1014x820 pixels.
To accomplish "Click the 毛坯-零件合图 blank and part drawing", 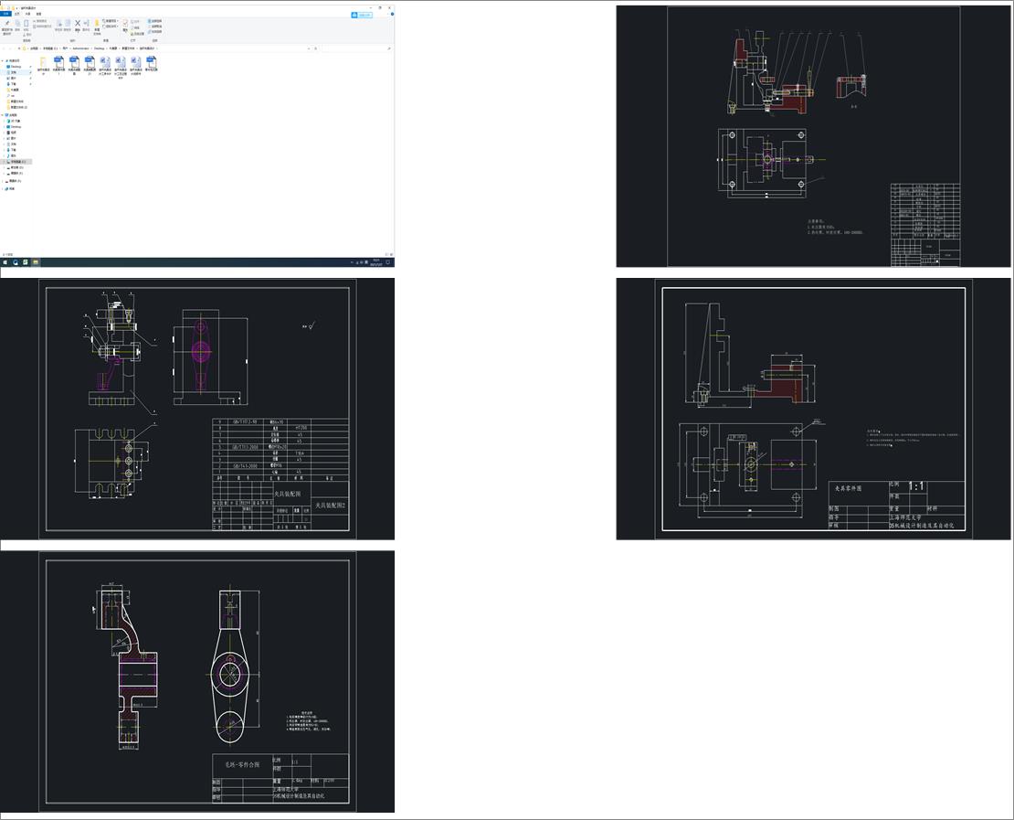I will (x=197, y=681).
